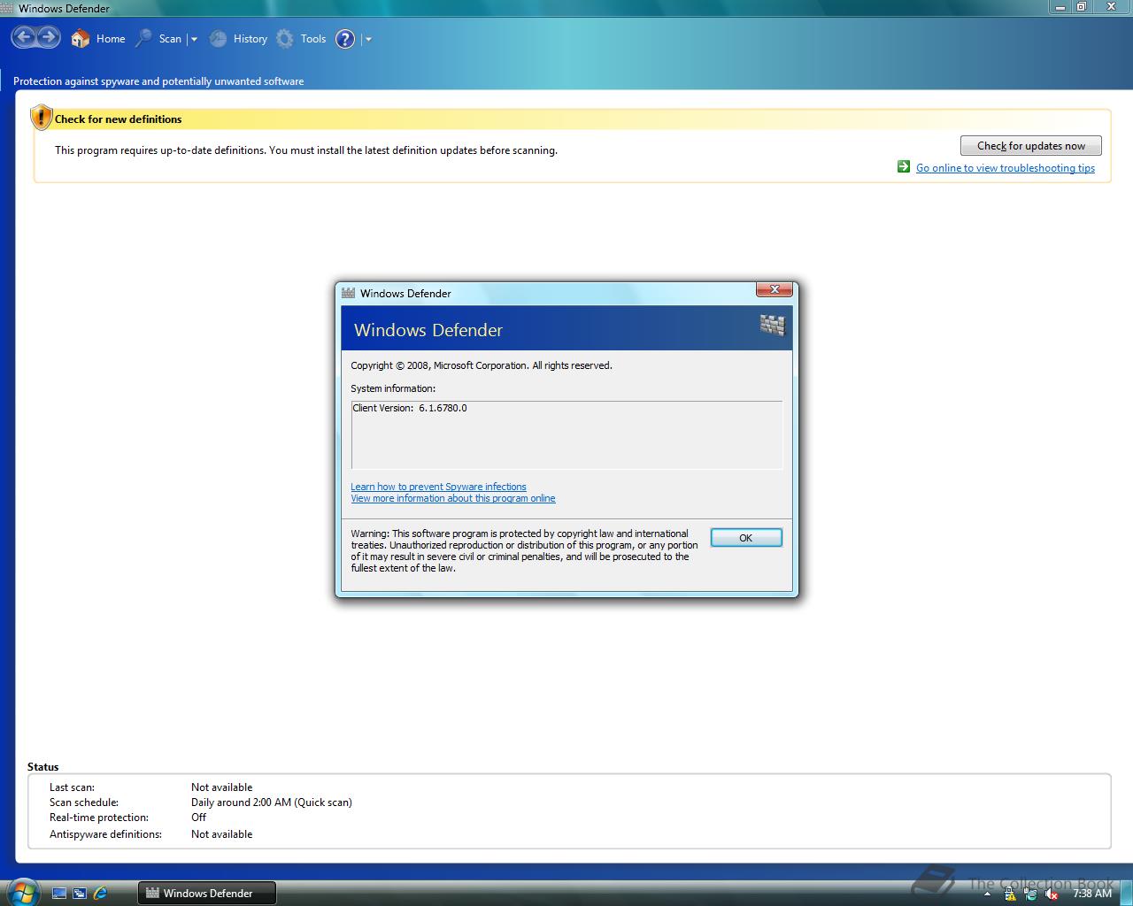Show hidden tray icons arrow
The image size is (1133, 906).
pos(987,894)
